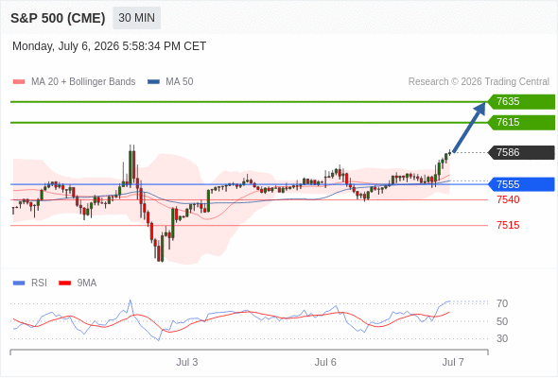Click the Jul 6 date axis label
Viewport: 558px width, 378px height.
tap(325, 362)
